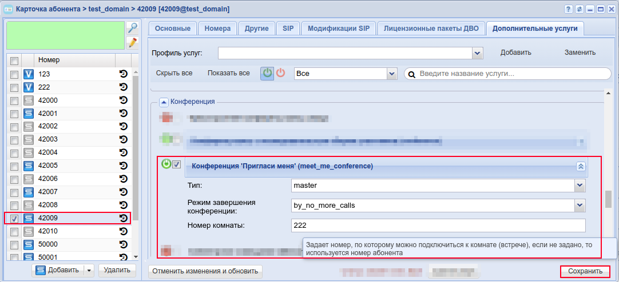
Task: Click the history icon for 50000
Action: pyautogui.click(x=124, y=244)
